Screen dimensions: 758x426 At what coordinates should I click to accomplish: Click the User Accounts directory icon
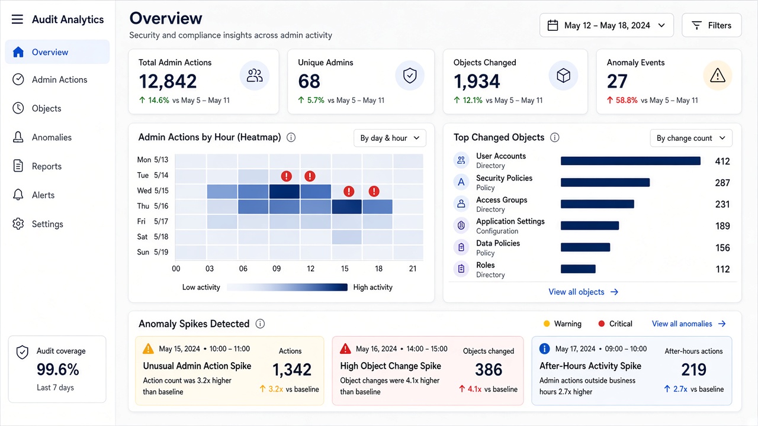pos(461,160)
